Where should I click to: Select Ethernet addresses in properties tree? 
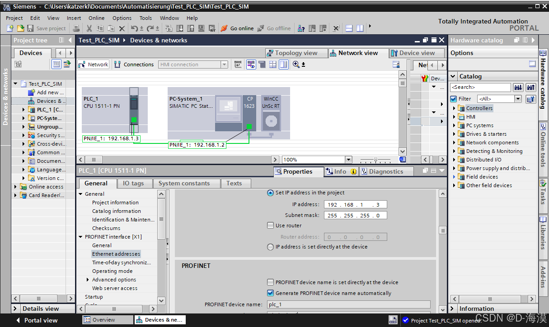(x=116, y=254)
